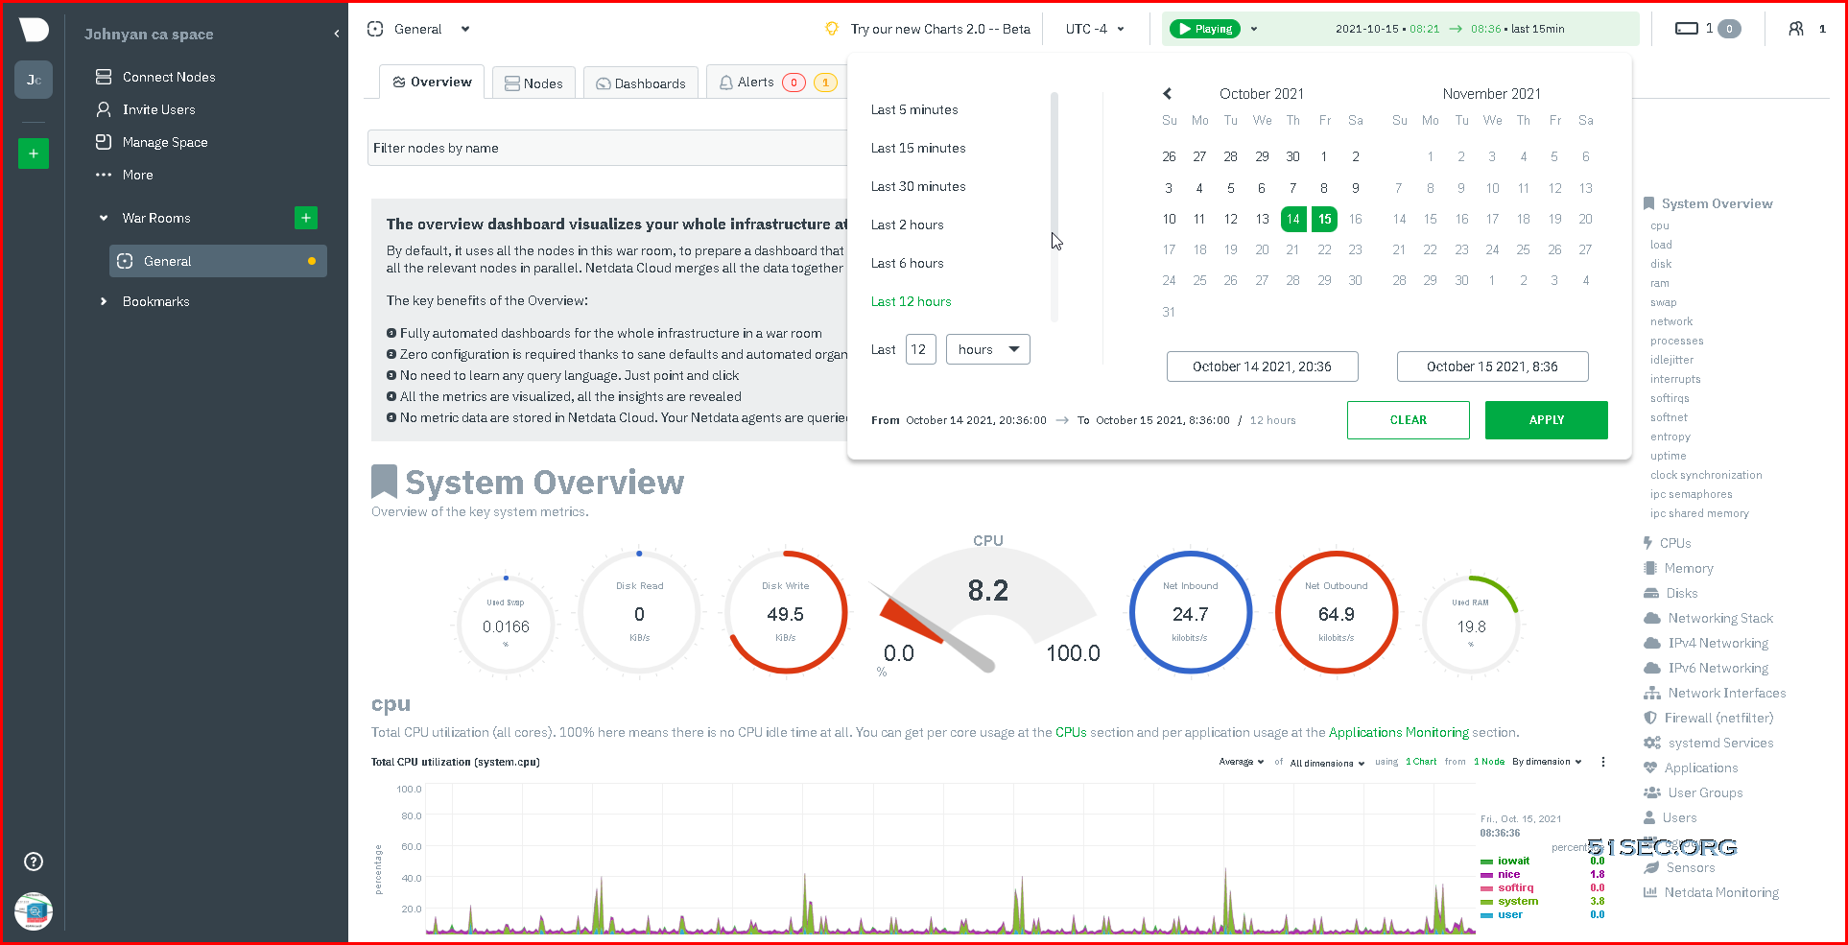Open the Average aggregation dropdown
The image size is (1848, 945).
click(1242, 762)
